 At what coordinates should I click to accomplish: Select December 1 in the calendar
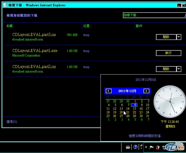[x=135, y=101]
